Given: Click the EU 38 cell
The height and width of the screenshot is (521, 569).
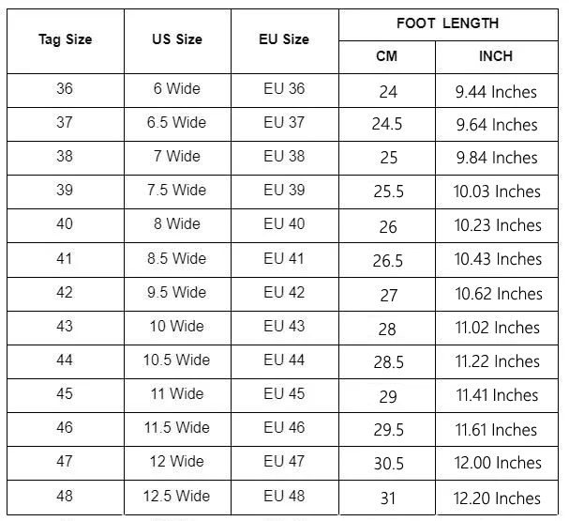Looking at the screenshot, I should point(285,158).
